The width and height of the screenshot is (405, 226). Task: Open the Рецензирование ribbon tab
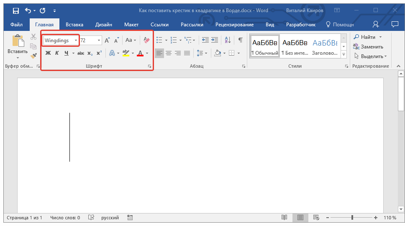(235, 25)
